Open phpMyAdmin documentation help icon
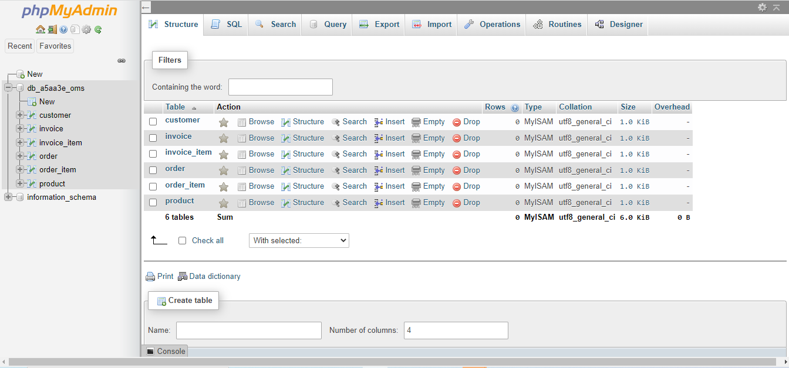 point(63,29)
